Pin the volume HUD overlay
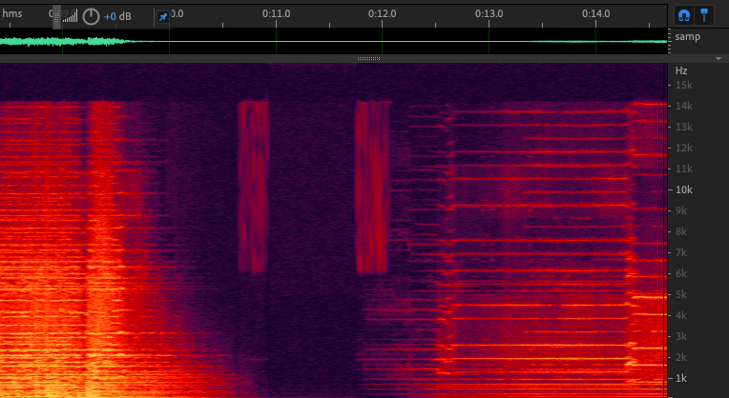The width and height of the screenshot is (729, 398). [x=162, y=17]
